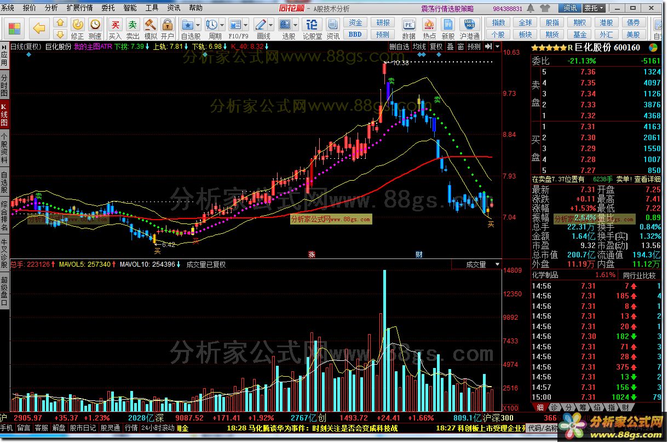
Task: Switch to the 分时图 sidebar tab
Action: tap(4, 85)
